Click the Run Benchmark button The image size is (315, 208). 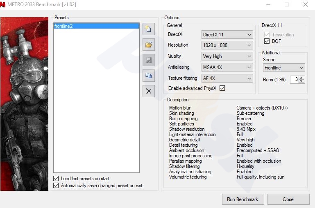pyautogui.click(x=243, y=199)
